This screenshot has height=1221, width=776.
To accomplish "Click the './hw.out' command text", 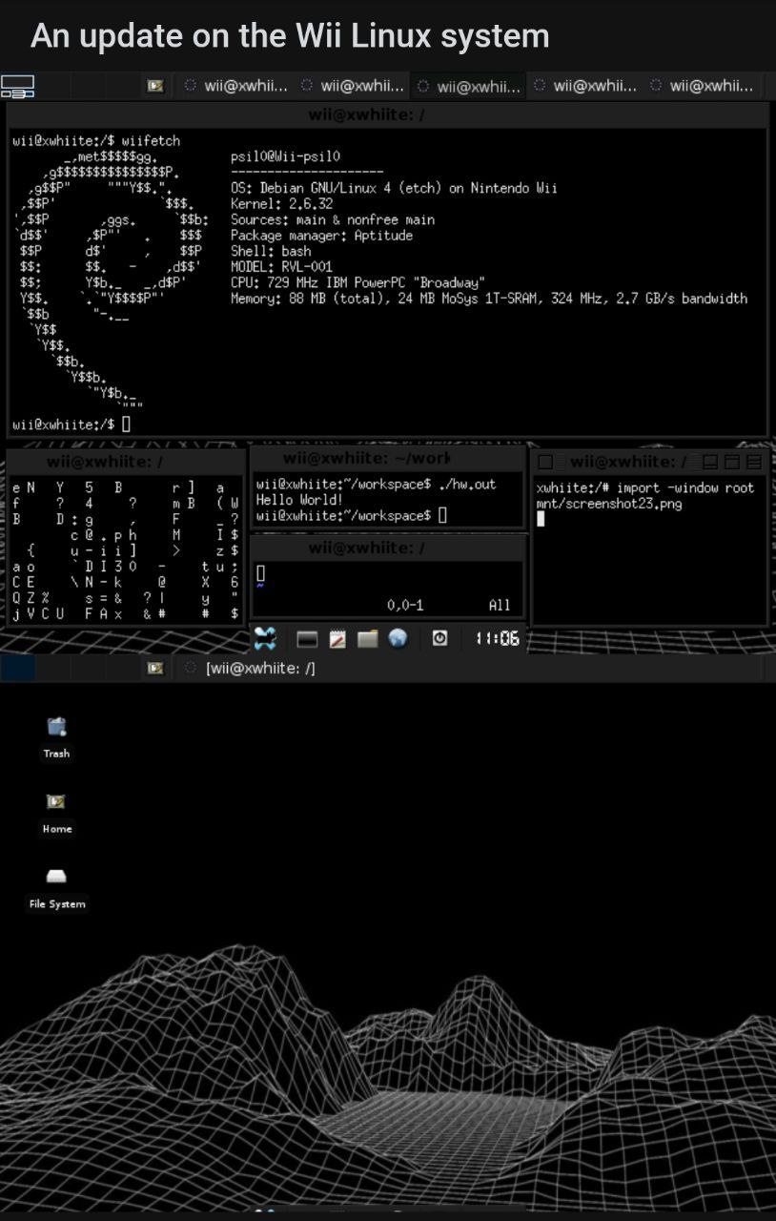I will (467, 484).
